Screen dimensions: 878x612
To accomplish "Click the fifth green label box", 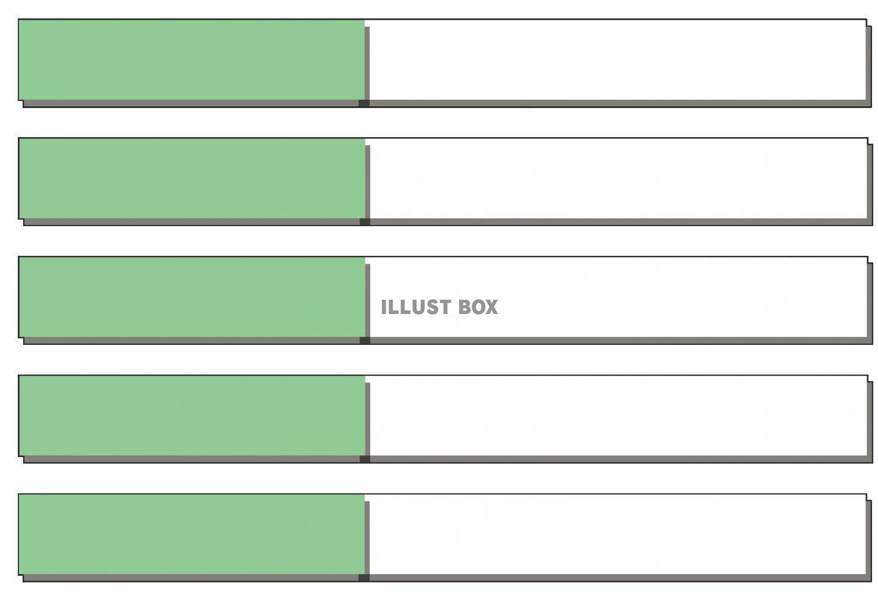I will click(x=192, y=535).
